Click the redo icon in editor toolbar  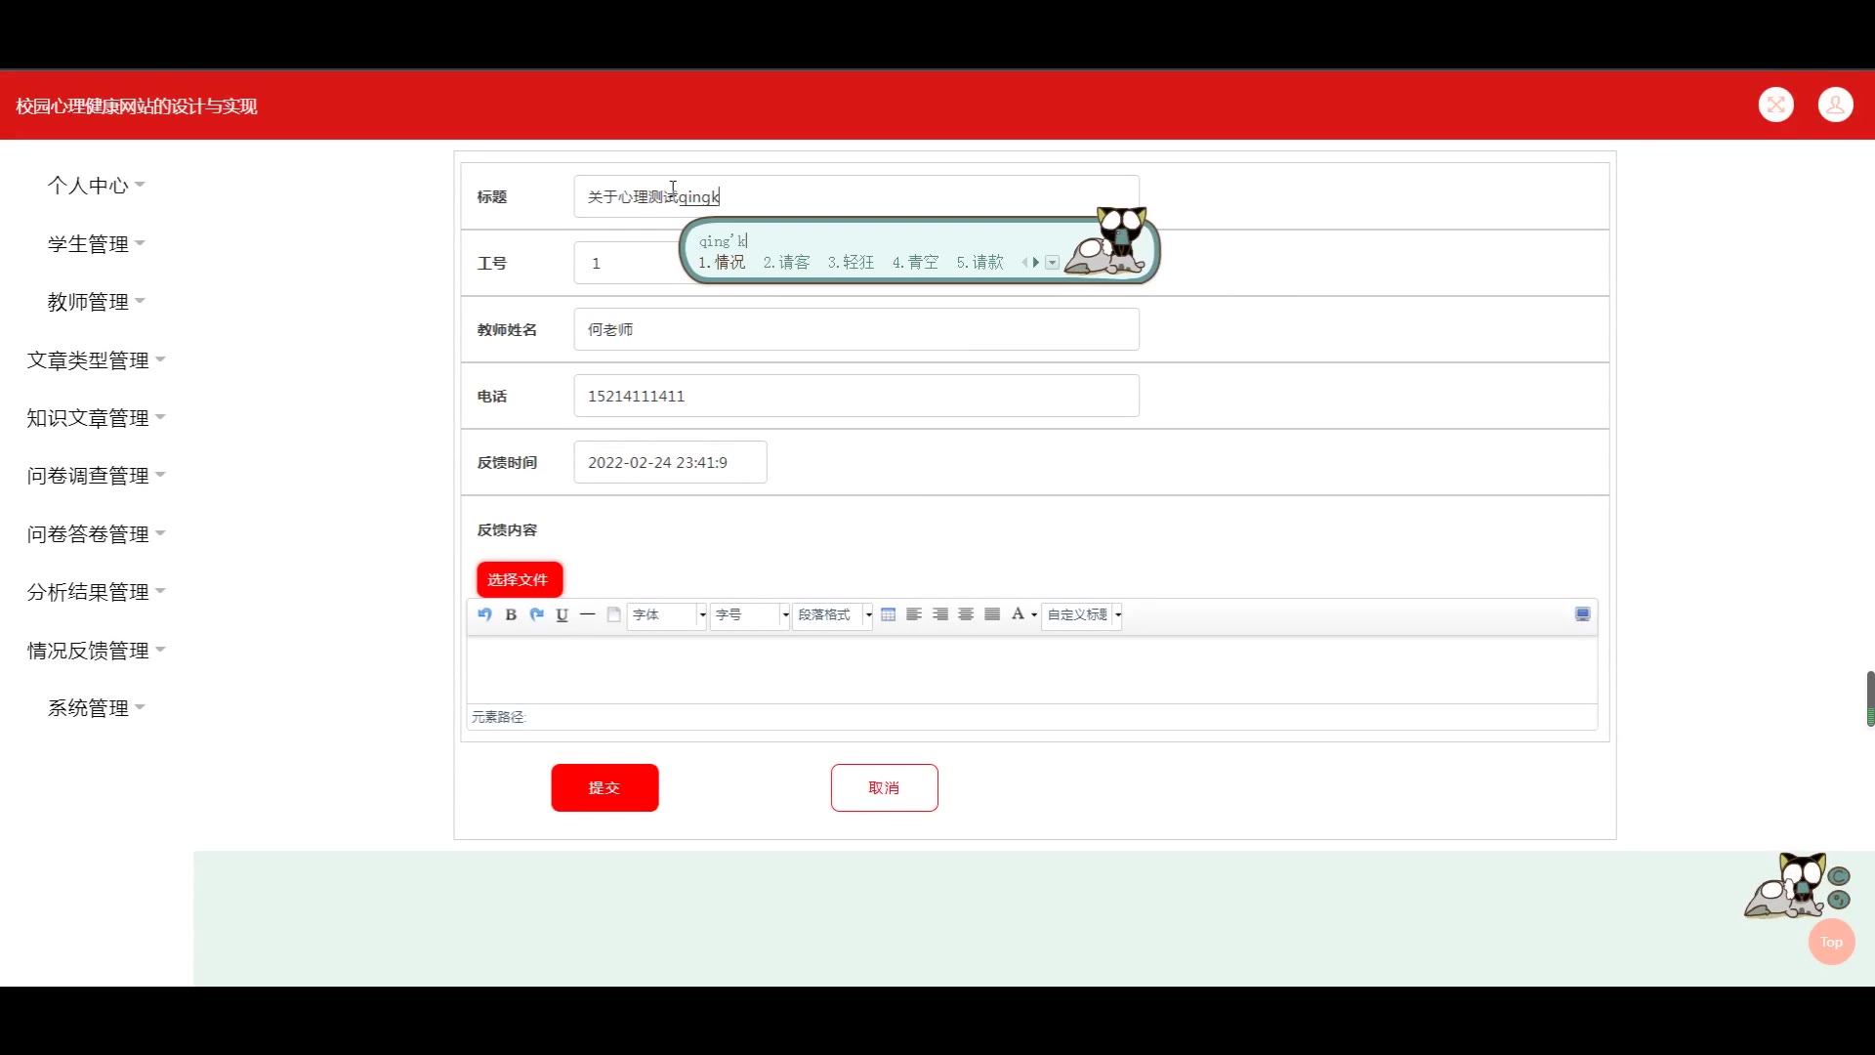pyautogui.click(x=536, y=614)
